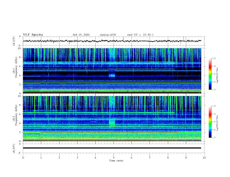Click the ch.3 flat black voltage trace
Image resolution: width=230 pixels, height=177 pixels.
[x=112, y=148]
